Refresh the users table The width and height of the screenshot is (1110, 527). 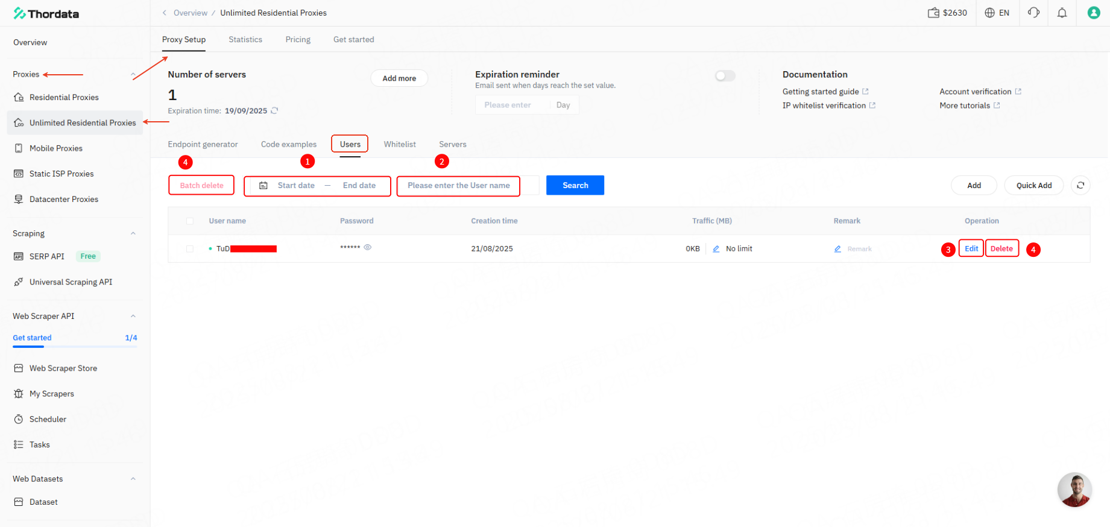click(x=1080, y=185)
